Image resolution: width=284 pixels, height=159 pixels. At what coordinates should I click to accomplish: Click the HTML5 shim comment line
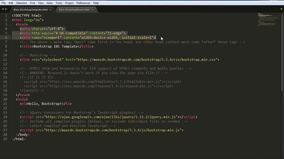pyautogui.click(x=106, y=68)
